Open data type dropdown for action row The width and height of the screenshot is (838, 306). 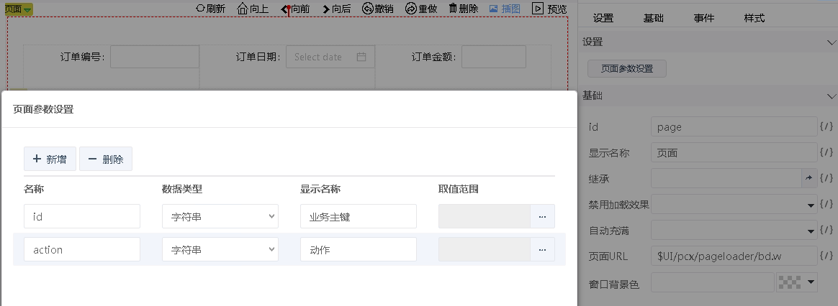click(x=220, y=249)
